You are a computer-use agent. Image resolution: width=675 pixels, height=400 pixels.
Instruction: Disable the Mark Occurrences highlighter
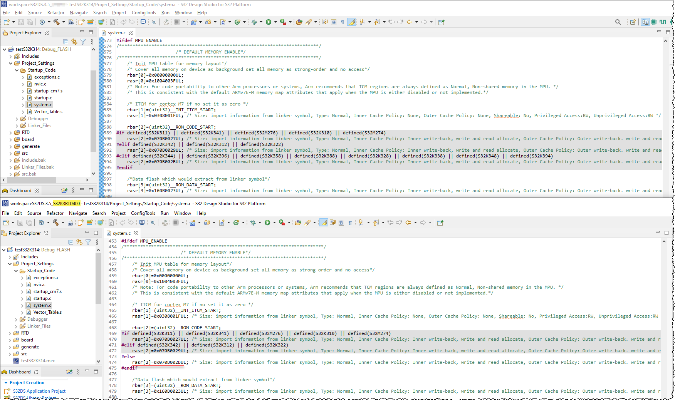pos(352,22)
